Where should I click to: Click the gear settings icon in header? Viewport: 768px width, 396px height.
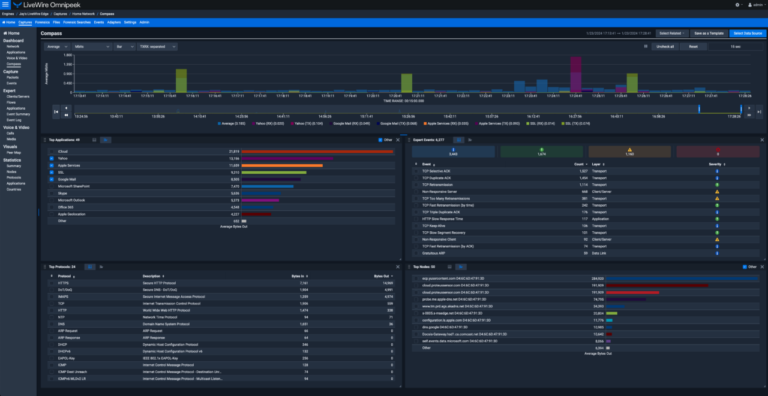[x=737, y=5]
